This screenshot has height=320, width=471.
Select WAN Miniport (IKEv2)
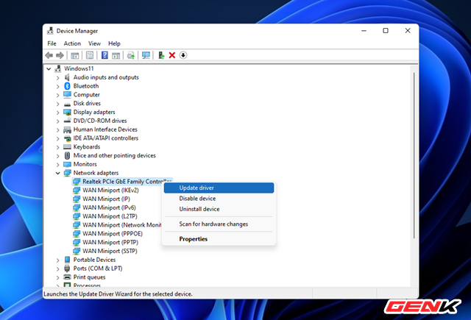[x=110, y=191]
